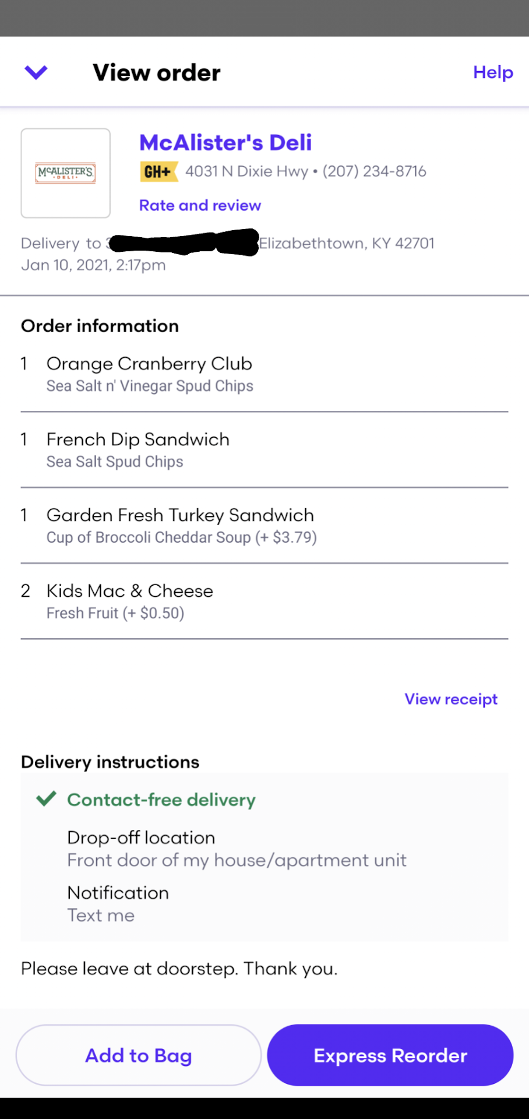Collapse order view with down chevron

[36, 72]
